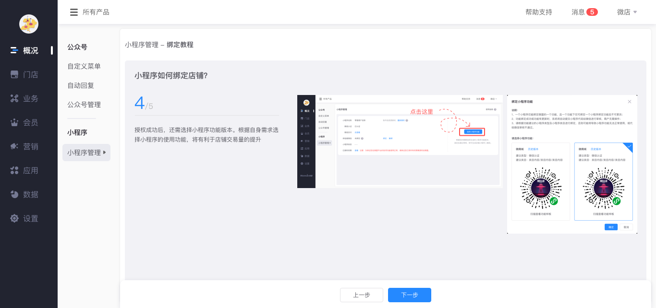Click the 上一步 previous step button
This screenshot has height=308, width=656.
pos(361,295)
